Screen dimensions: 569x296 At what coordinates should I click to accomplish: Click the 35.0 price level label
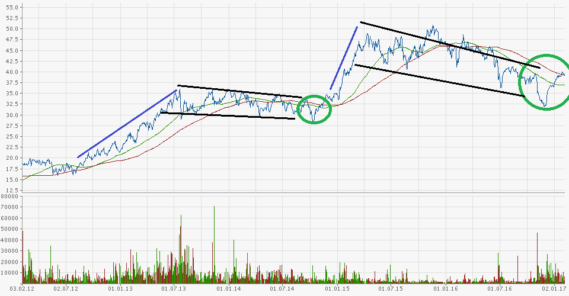click(x=12, y=94)
